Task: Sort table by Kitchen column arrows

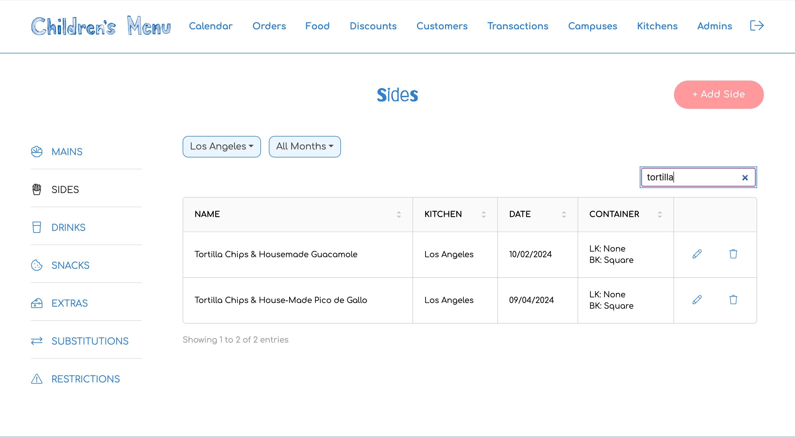Action: [x=484, y=215]
